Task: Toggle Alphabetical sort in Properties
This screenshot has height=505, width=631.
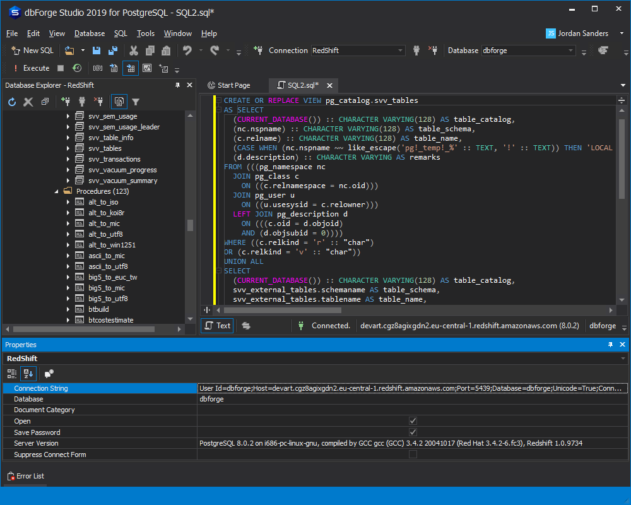Action: click(28, 374)
